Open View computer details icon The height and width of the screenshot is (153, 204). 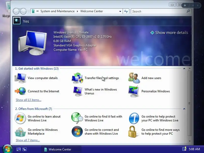20,78
